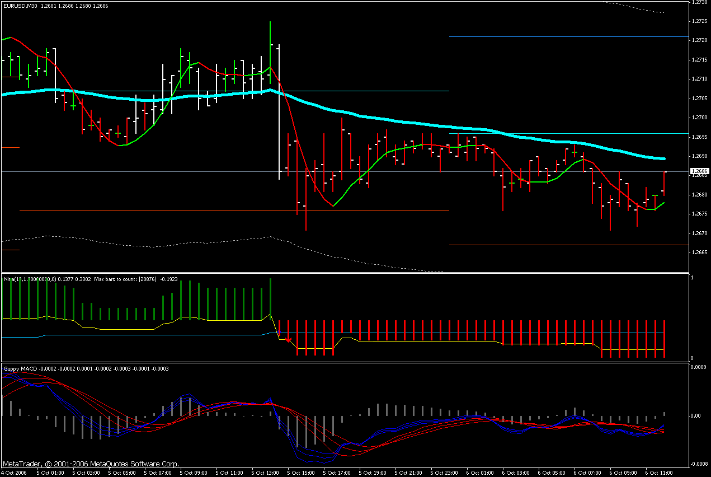This screenshot has width=711, height=477.
Task: Click the -0.0008 MACD scale value
Action: coord(698,464)
